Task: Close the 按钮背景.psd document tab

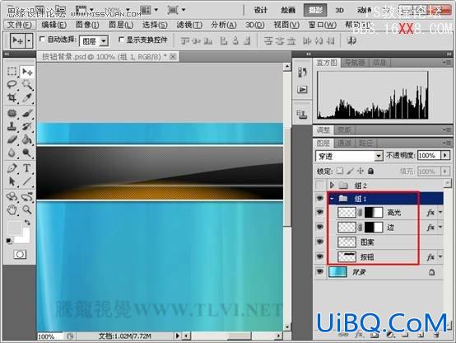Action: (x=173, y=56)
